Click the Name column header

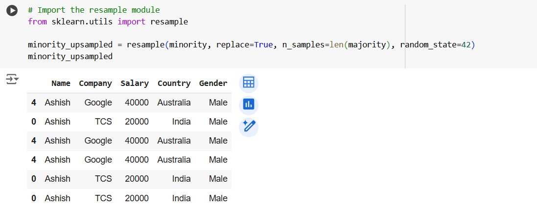point(61,84)
